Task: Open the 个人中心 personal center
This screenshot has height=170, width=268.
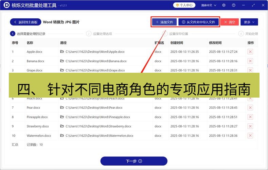Action: click(x=184, y=5)
